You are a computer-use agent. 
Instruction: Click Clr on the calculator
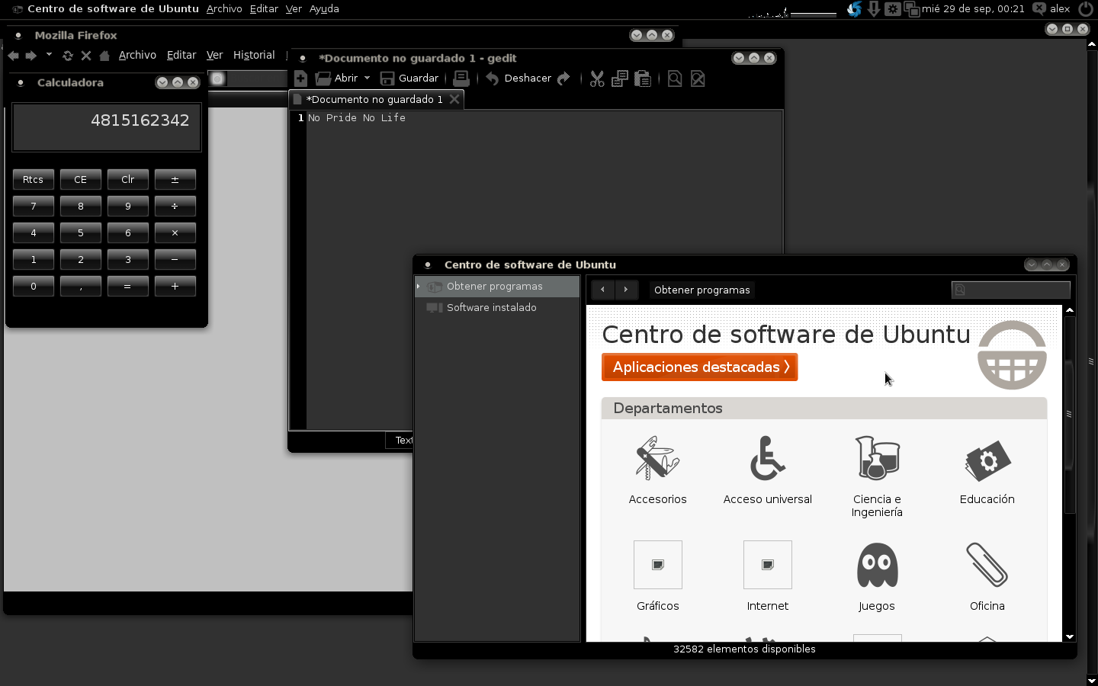pyautogui.click(x=128, y=180)
